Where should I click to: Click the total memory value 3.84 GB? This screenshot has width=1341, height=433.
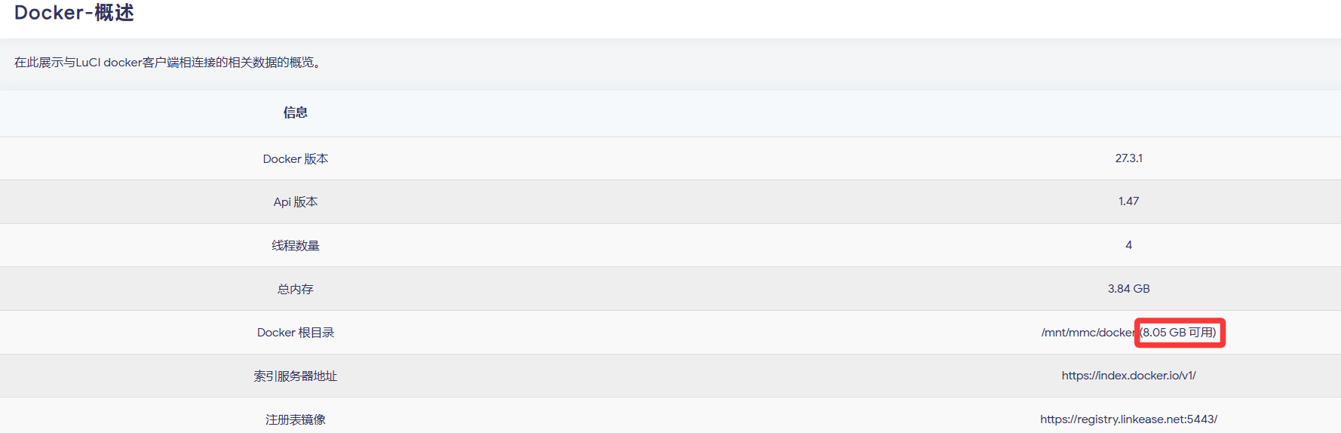1128,289
